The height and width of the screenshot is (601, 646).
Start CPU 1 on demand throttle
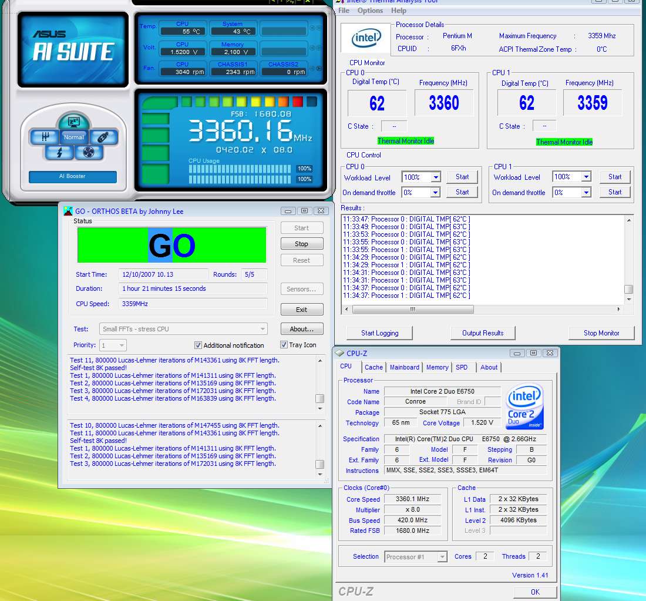click(x=615, y=192)
